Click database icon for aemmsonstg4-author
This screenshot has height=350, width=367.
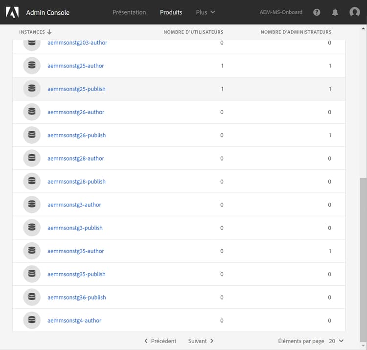[32, 321]
